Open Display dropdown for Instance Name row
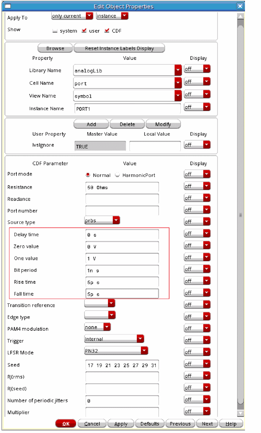Screen dimensions: 261x433 197,106
